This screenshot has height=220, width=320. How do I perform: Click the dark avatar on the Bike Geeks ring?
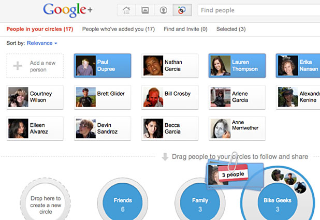point(300,187)
